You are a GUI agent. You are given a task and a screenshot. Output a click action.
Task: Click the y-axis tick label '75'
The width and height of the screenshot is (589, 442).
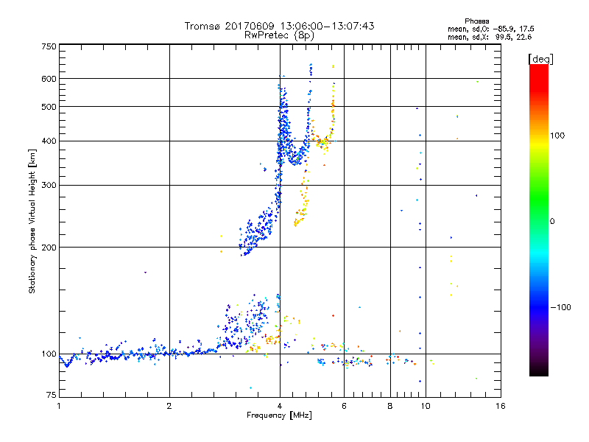[52, 395]
